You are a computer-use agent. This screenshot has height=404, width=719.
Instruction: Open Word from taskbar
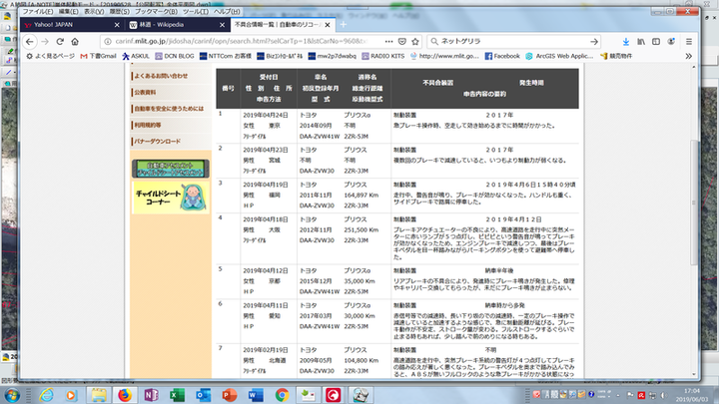pos(256,395)
